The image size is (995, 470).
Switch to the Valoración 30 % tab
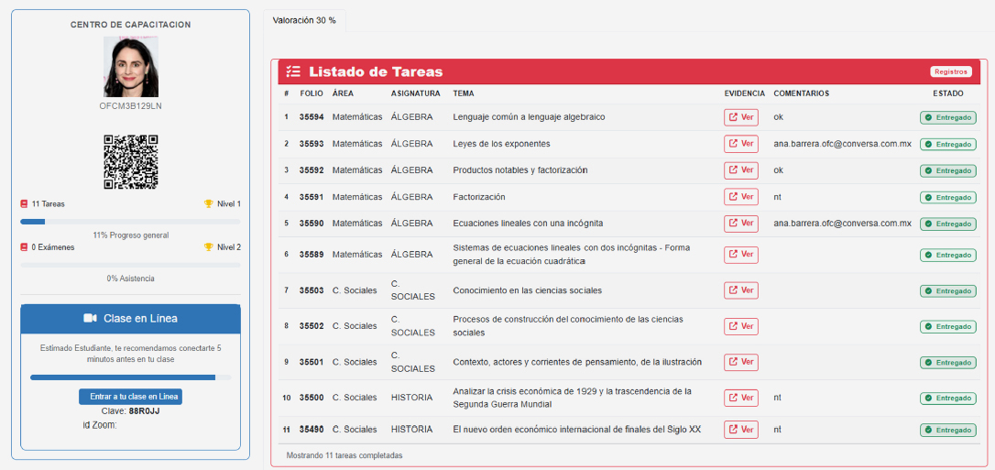point(304,20)
